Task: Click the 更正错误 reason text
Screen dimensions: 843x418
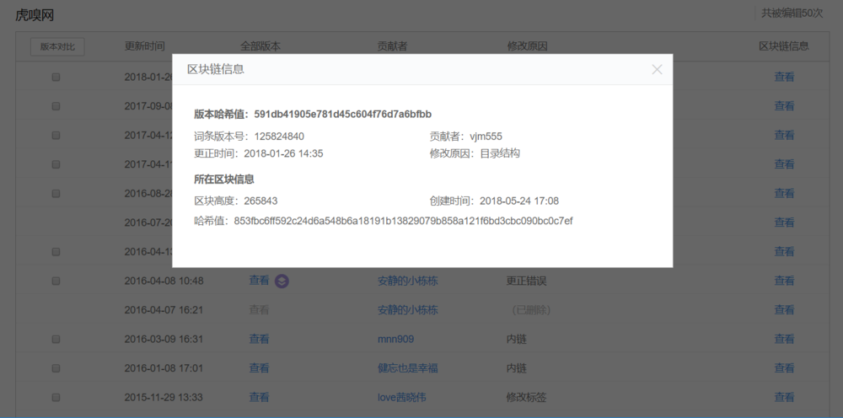Action: 526,281
